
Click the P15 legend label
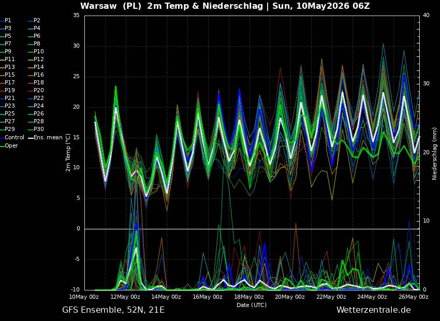(x=7, y=75)
